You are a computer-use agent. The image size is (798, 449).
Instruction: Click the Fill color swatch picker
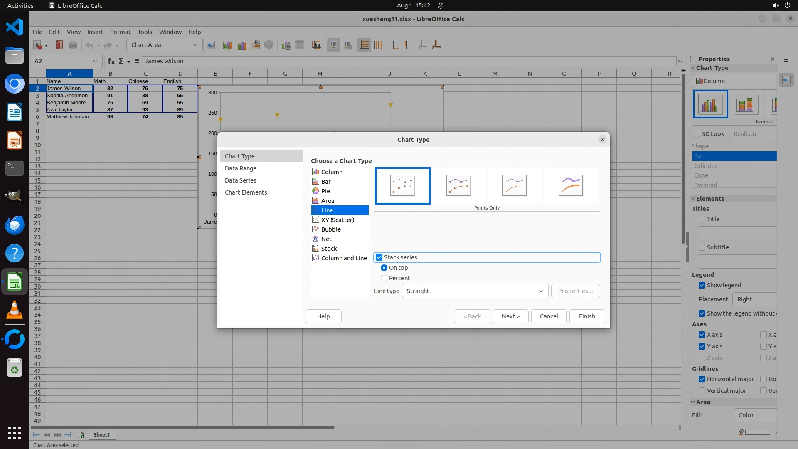coord(757,432)
